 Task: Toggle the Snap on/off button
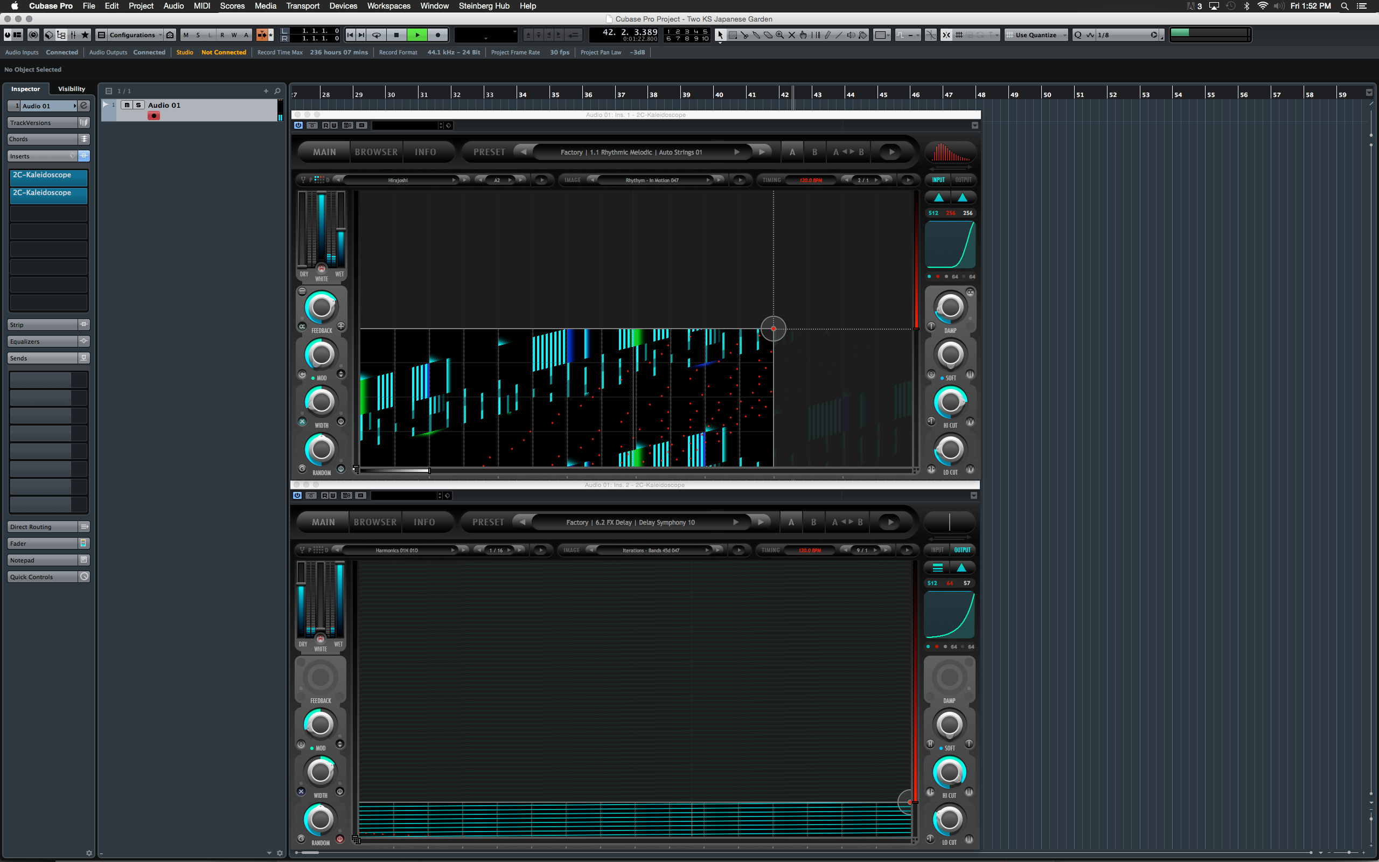pos(946,35)
